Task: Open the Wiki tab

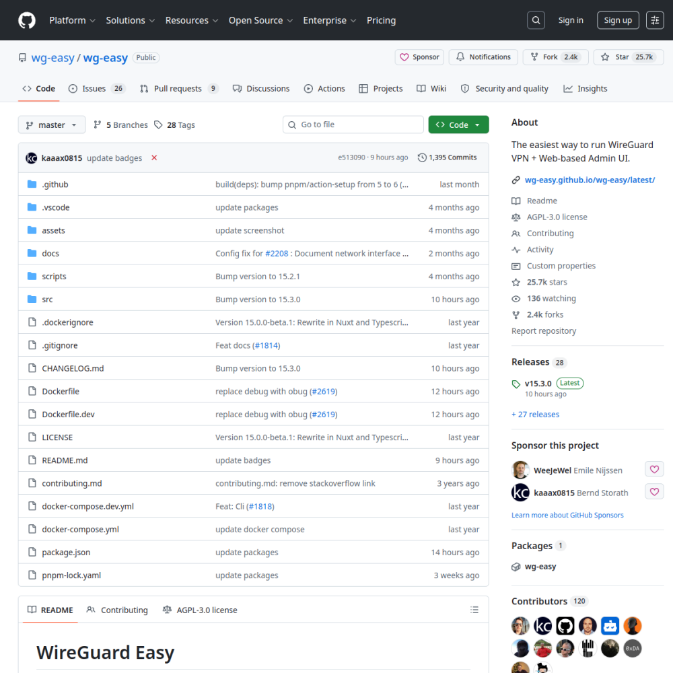Action: (431, 88)
